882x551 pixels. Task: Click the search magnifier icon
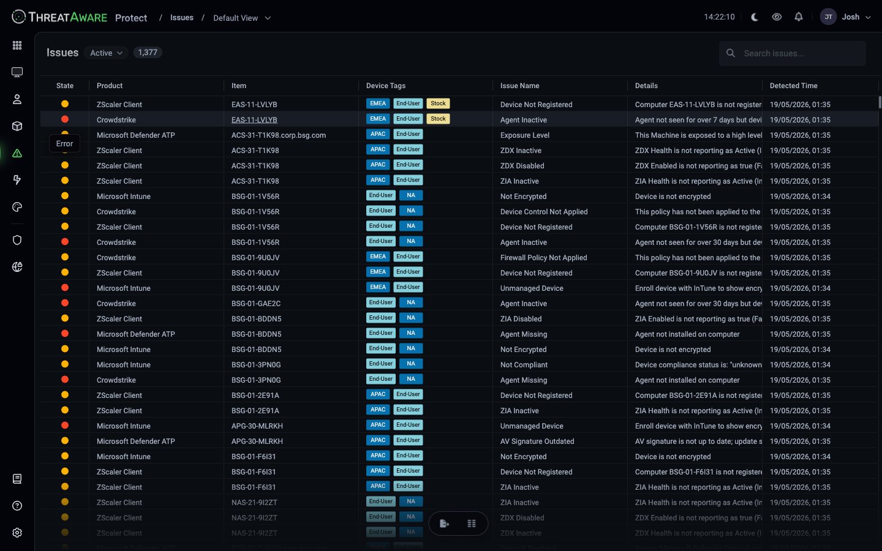[731, 53]
